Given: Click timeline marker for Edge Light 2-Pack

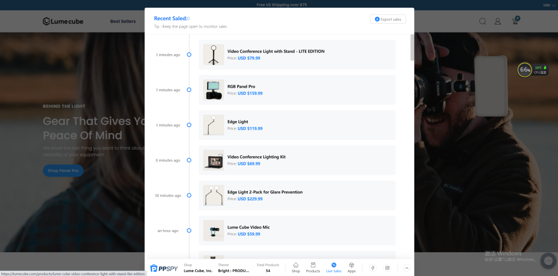Looking at the screenshot, I should 189,196.
